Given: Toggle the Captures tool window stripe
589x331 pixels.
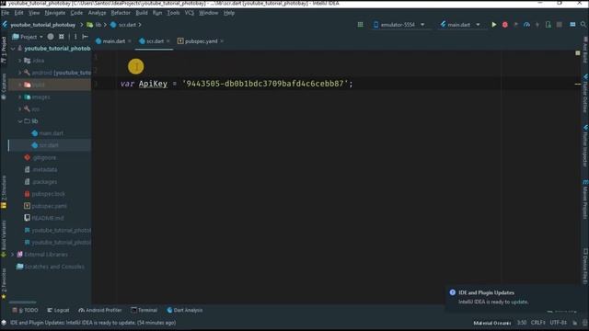Looking at the screenshot, I should 4,86.
